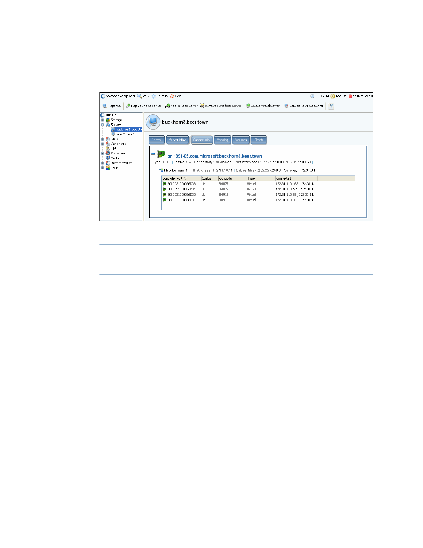
Task: Click the Refresh icon in menu bar
Action: [153, 96]
